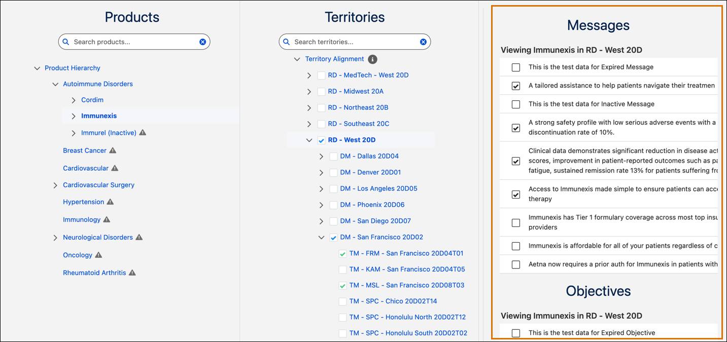Expand the Immurel (Inactive) product node
Image resolution: width=727 pixels, height=342 pixels.
click(74, 133)
